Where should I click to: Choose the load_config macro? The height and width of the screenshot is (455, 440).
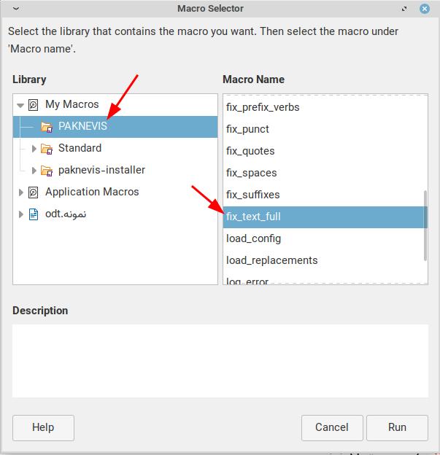[253, 238]
